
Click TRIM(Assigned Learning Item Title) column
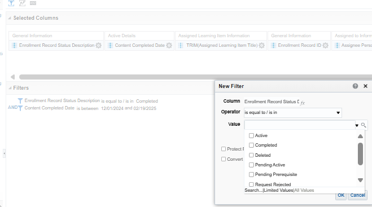pyautogui.click(x=222, y=45)
